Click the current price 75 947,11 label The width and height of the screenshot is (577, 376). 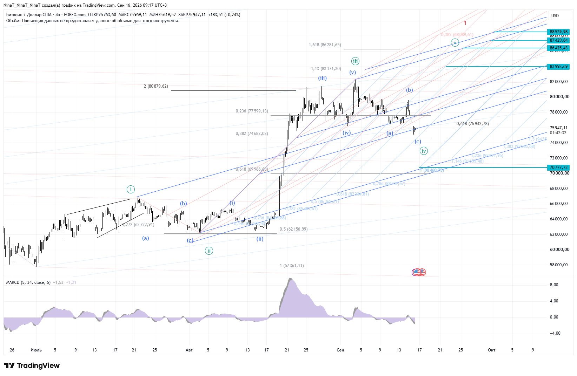[x=559, y=128]
